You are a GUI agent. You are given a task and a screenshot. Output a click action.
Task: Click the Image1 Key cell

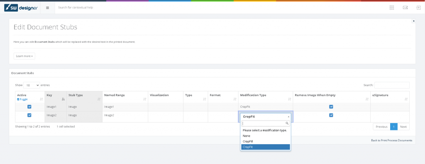coord(56,107)
